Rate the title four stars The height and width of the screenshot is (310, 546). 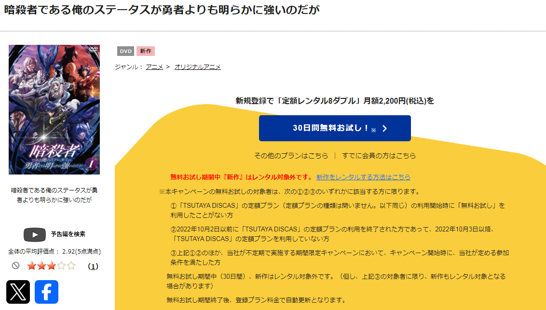coord(61,266)
